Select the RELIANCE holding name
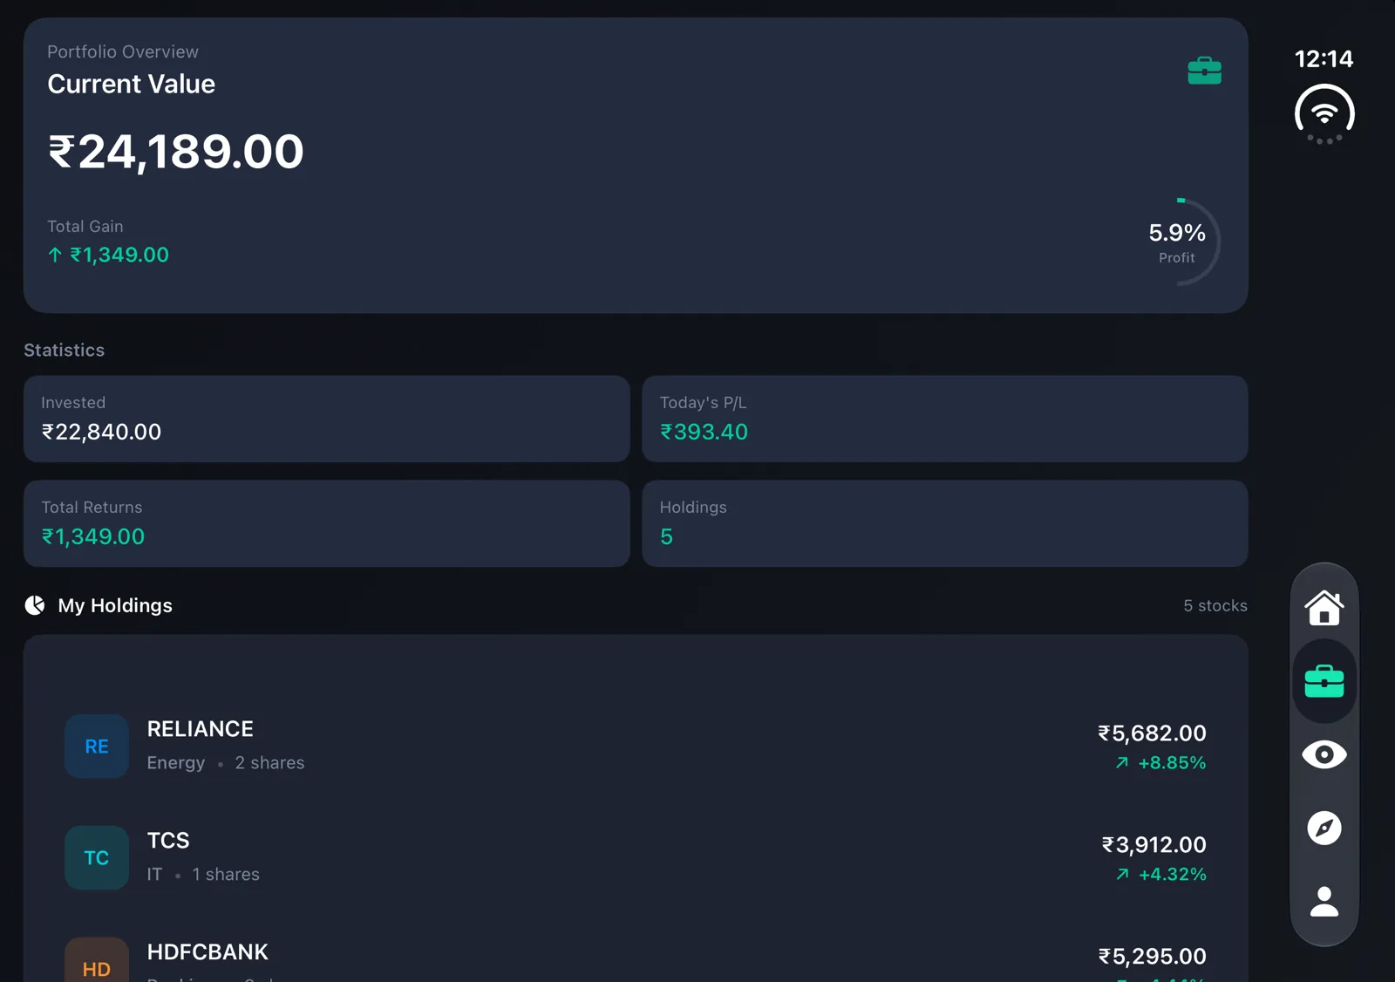 coord(200,729)
